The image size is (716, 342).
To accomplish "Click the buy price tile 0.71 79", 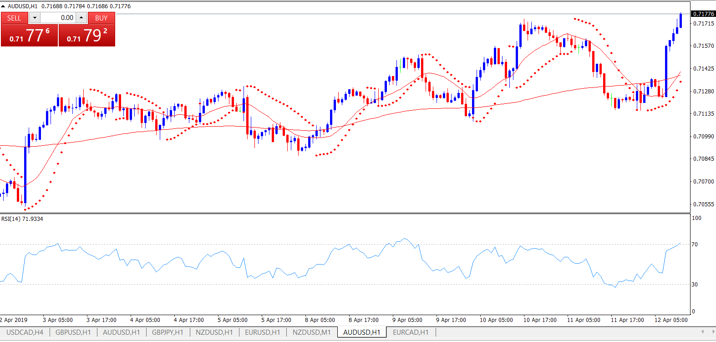I will click(87, 35).
